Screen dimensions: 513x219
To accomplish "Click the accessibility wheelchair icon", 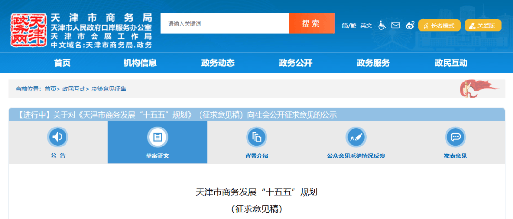I will tap(382, 26).
